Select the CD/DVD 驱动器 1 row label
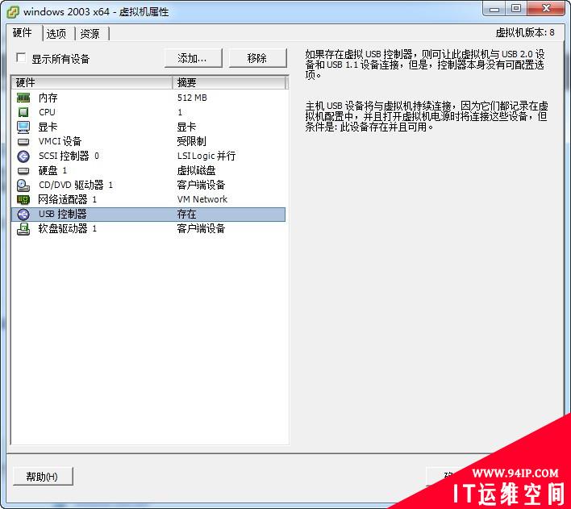 [x=76, y=185]
